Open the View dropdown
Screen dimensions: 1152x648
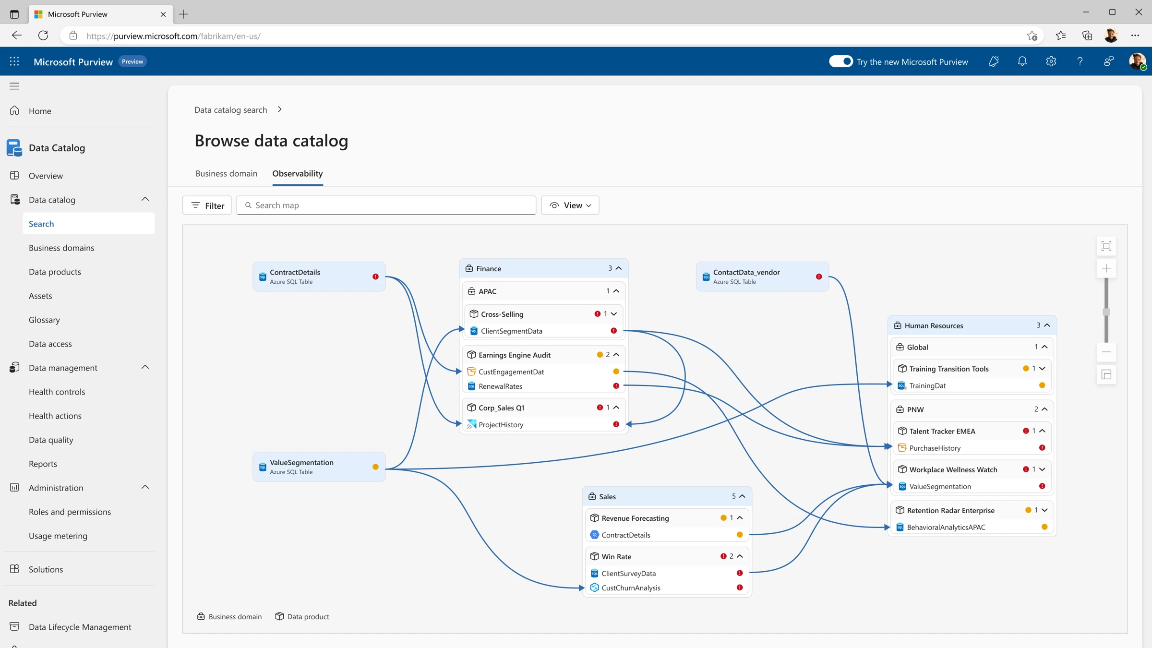tap(570, 205)
